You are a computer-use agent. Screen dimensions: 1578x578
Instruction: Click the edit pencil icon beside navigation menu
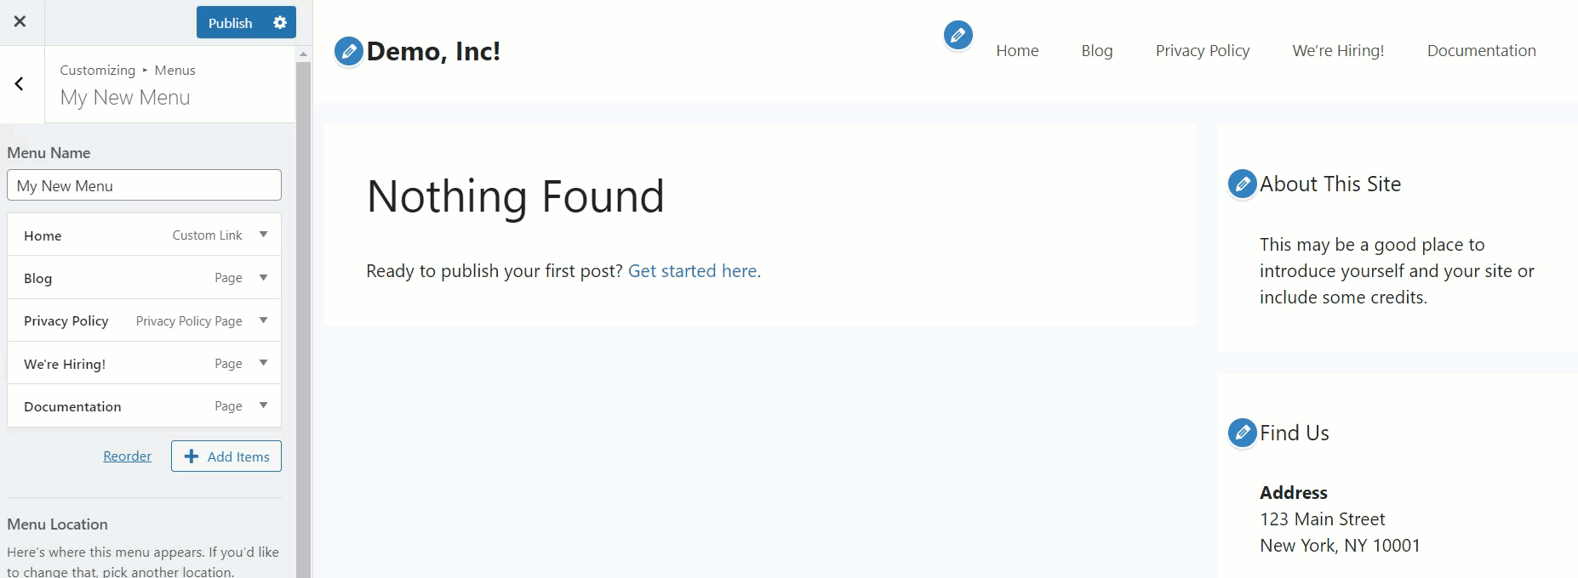coord(958,35)
